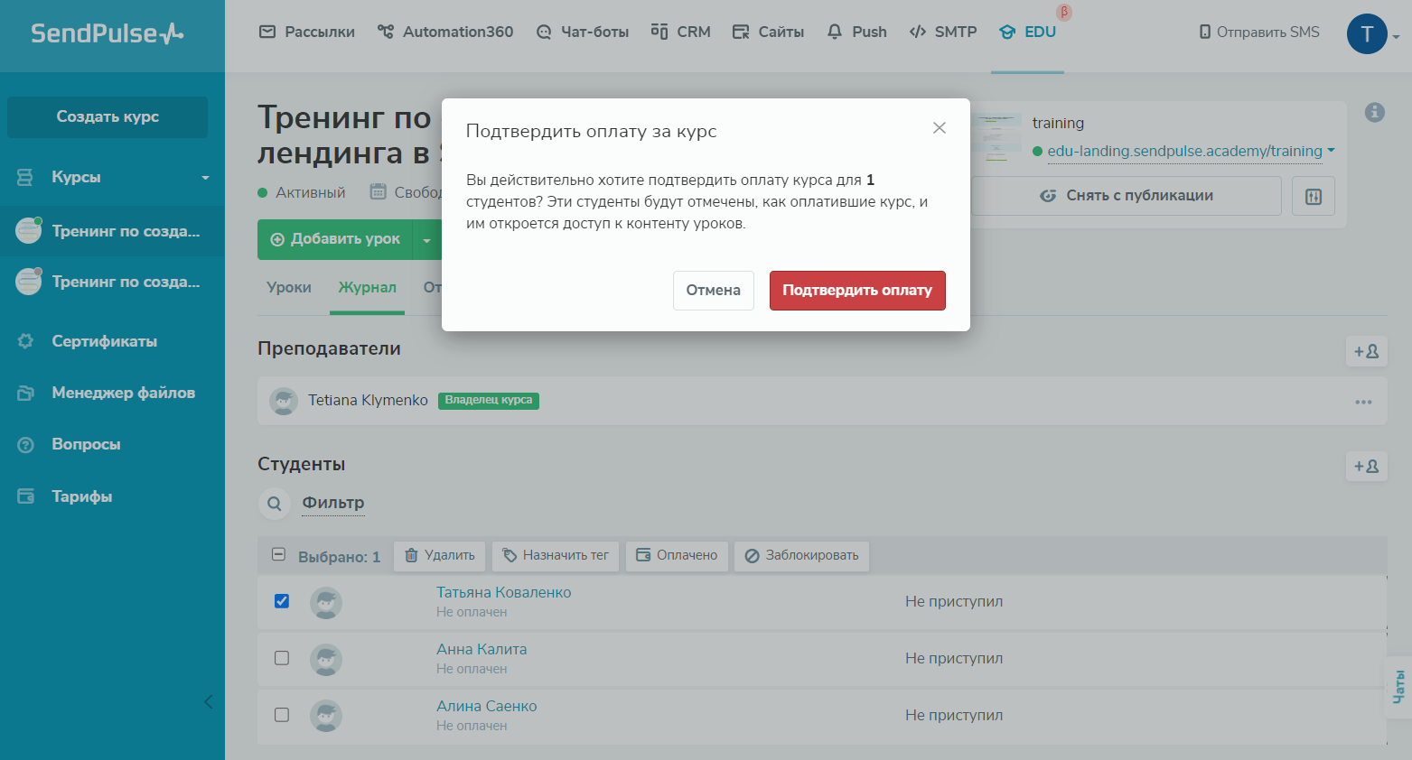Open three-dots menu for Tetiana Klymenko
Image resolution: width=1412 pixels, height=760 pixels.
click(x=1363, y=402)
